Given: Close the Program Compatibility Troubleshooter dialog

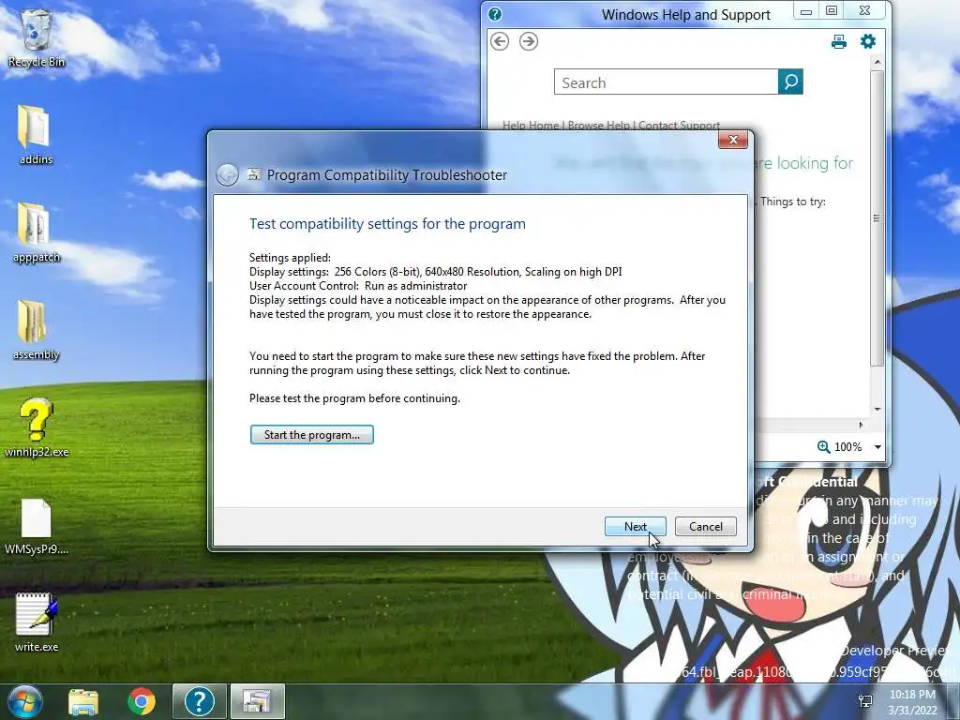Looking at the screenshot, I should click(x=733, y=141).
